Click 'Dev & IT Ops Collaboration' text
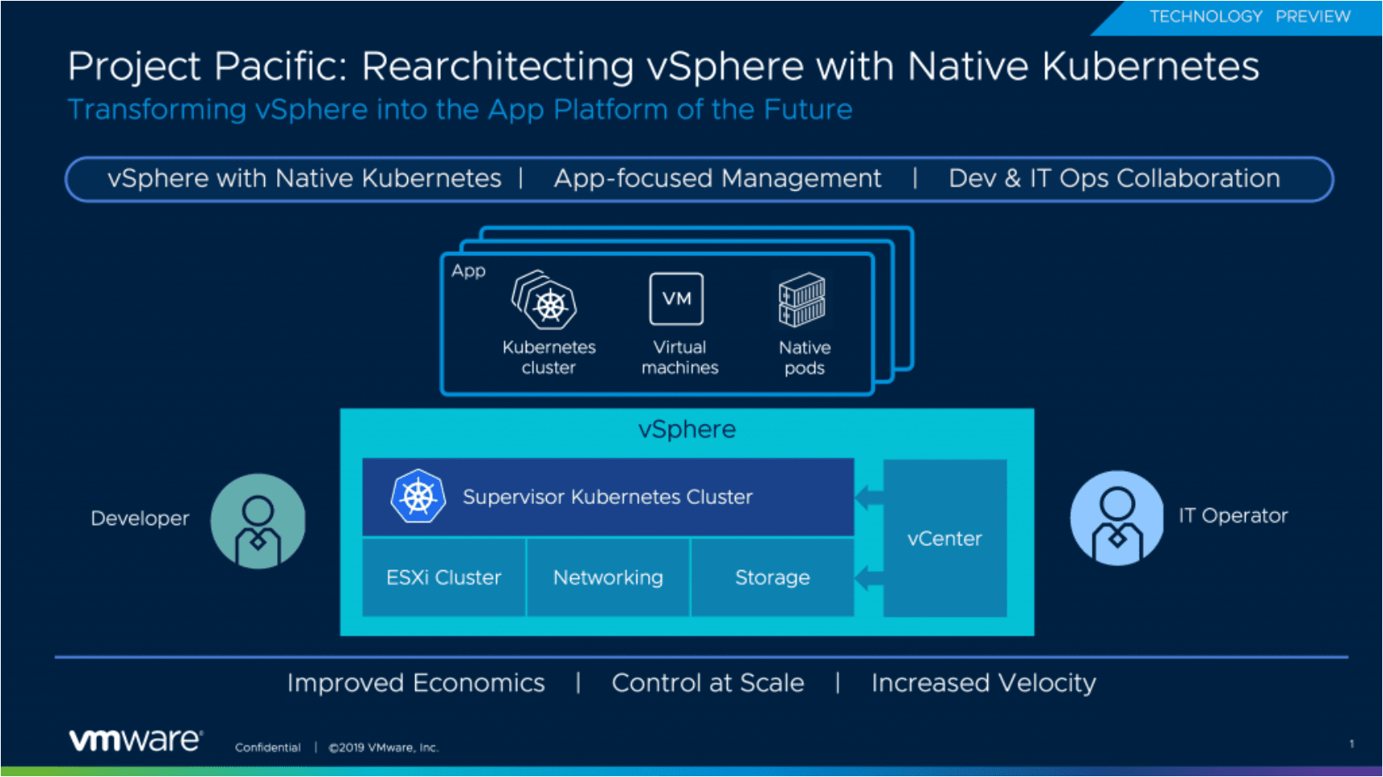The height and width of the screenshot is (777, 1383). (x=1114, y=178)
